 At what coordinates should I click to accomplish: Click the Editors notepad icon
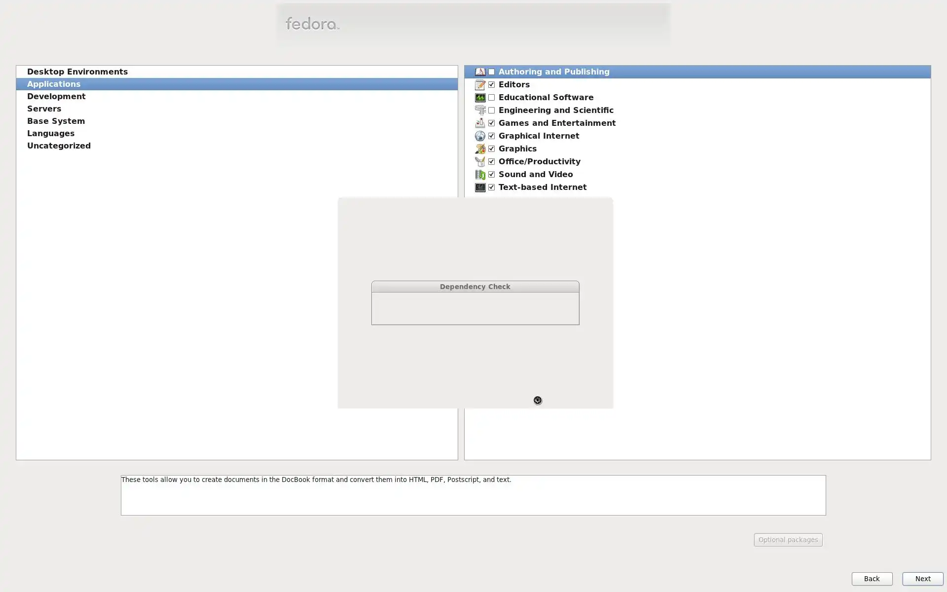pos(480,85)
